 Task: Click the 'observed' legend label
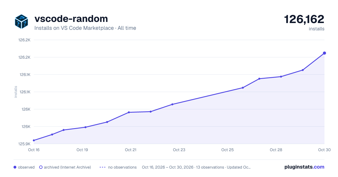point(26,167)
